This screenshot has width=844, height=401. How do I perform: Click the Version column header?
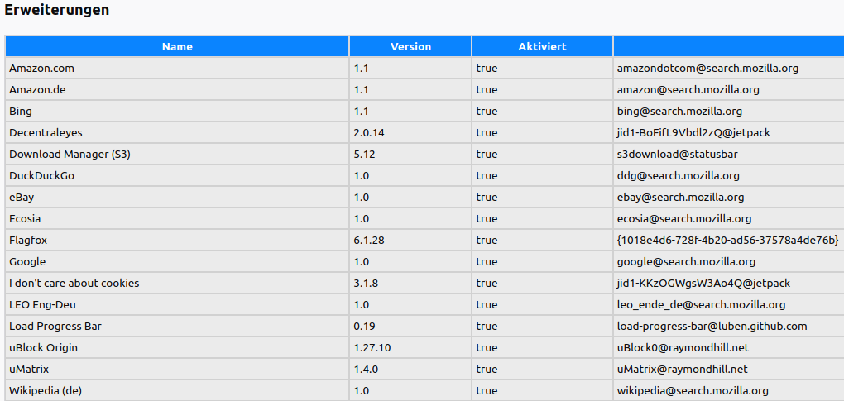click(x=410, y=47)
